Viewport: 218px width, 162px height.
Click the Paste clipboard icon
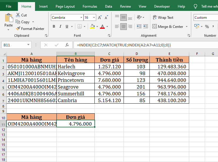(x=9, y=18)
